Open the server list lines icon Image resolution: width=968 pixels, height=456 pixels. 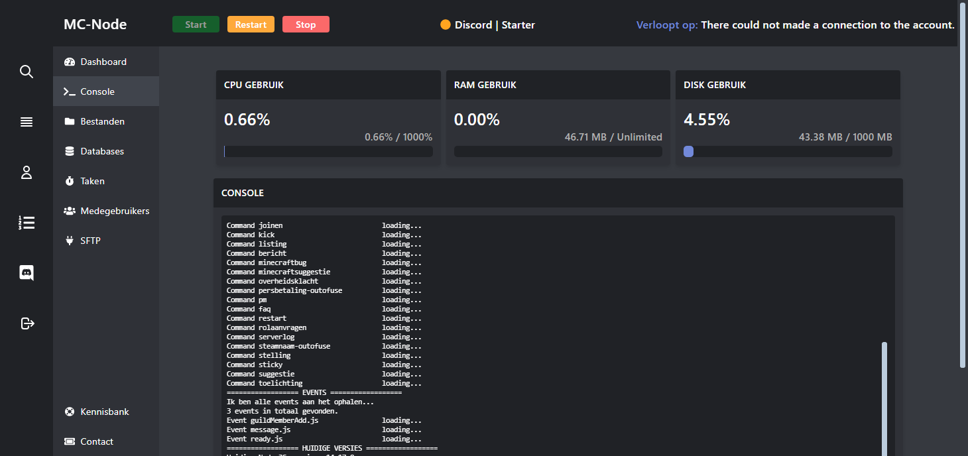point(27,122)
